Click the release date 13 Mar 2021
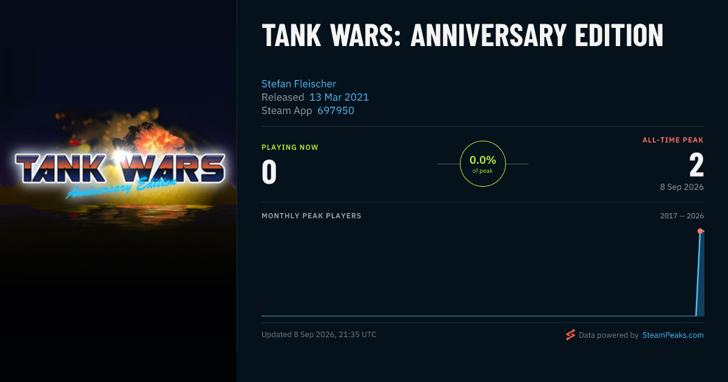728x382 pixels. pyautogui.click(x=339, y=97)
